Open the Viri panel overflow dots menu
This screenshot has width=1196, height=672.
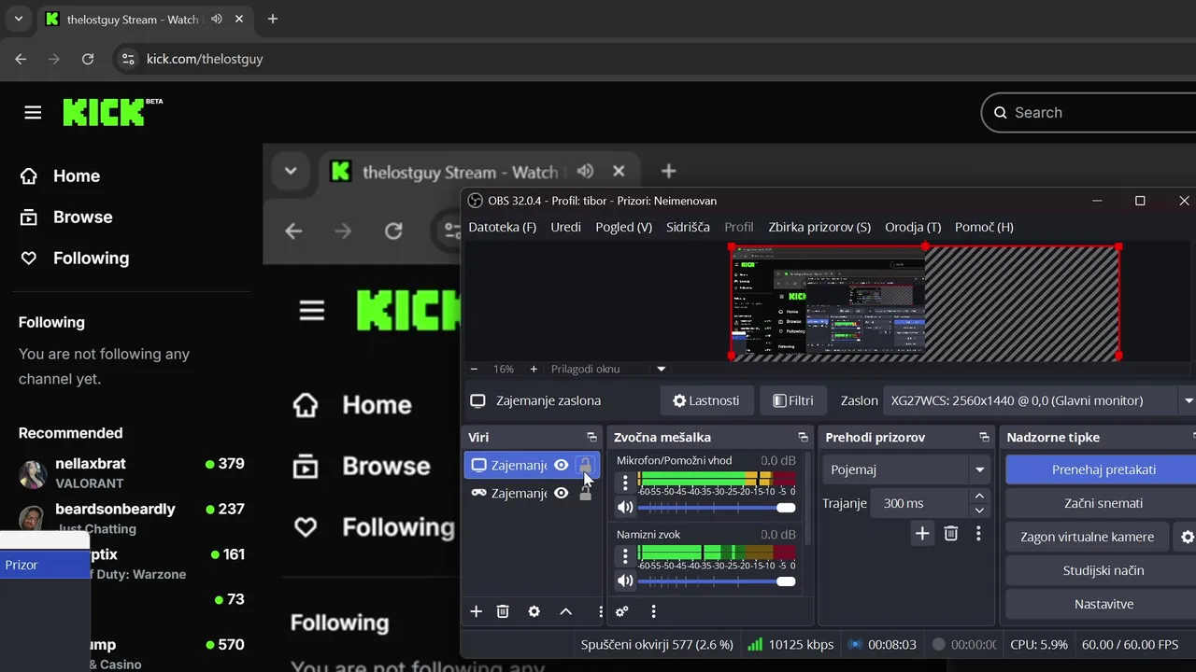[x=600, y=611]
